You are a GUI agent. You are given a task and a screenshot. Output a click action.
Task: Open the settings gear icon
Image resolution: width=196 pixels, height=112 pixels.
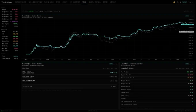click(180, 2)
